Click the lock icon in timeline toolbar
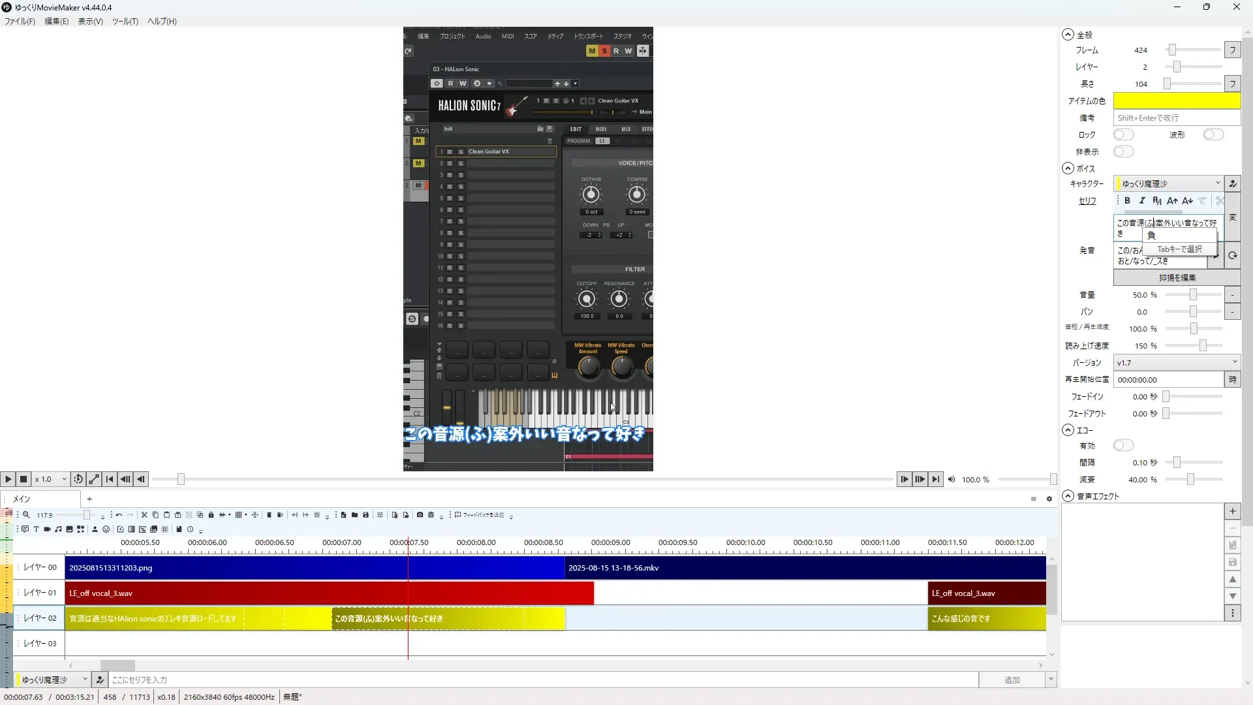Image resolution: width=1253 pixels, height=705 pixels. pyautogui.click(x=211, y=515)
